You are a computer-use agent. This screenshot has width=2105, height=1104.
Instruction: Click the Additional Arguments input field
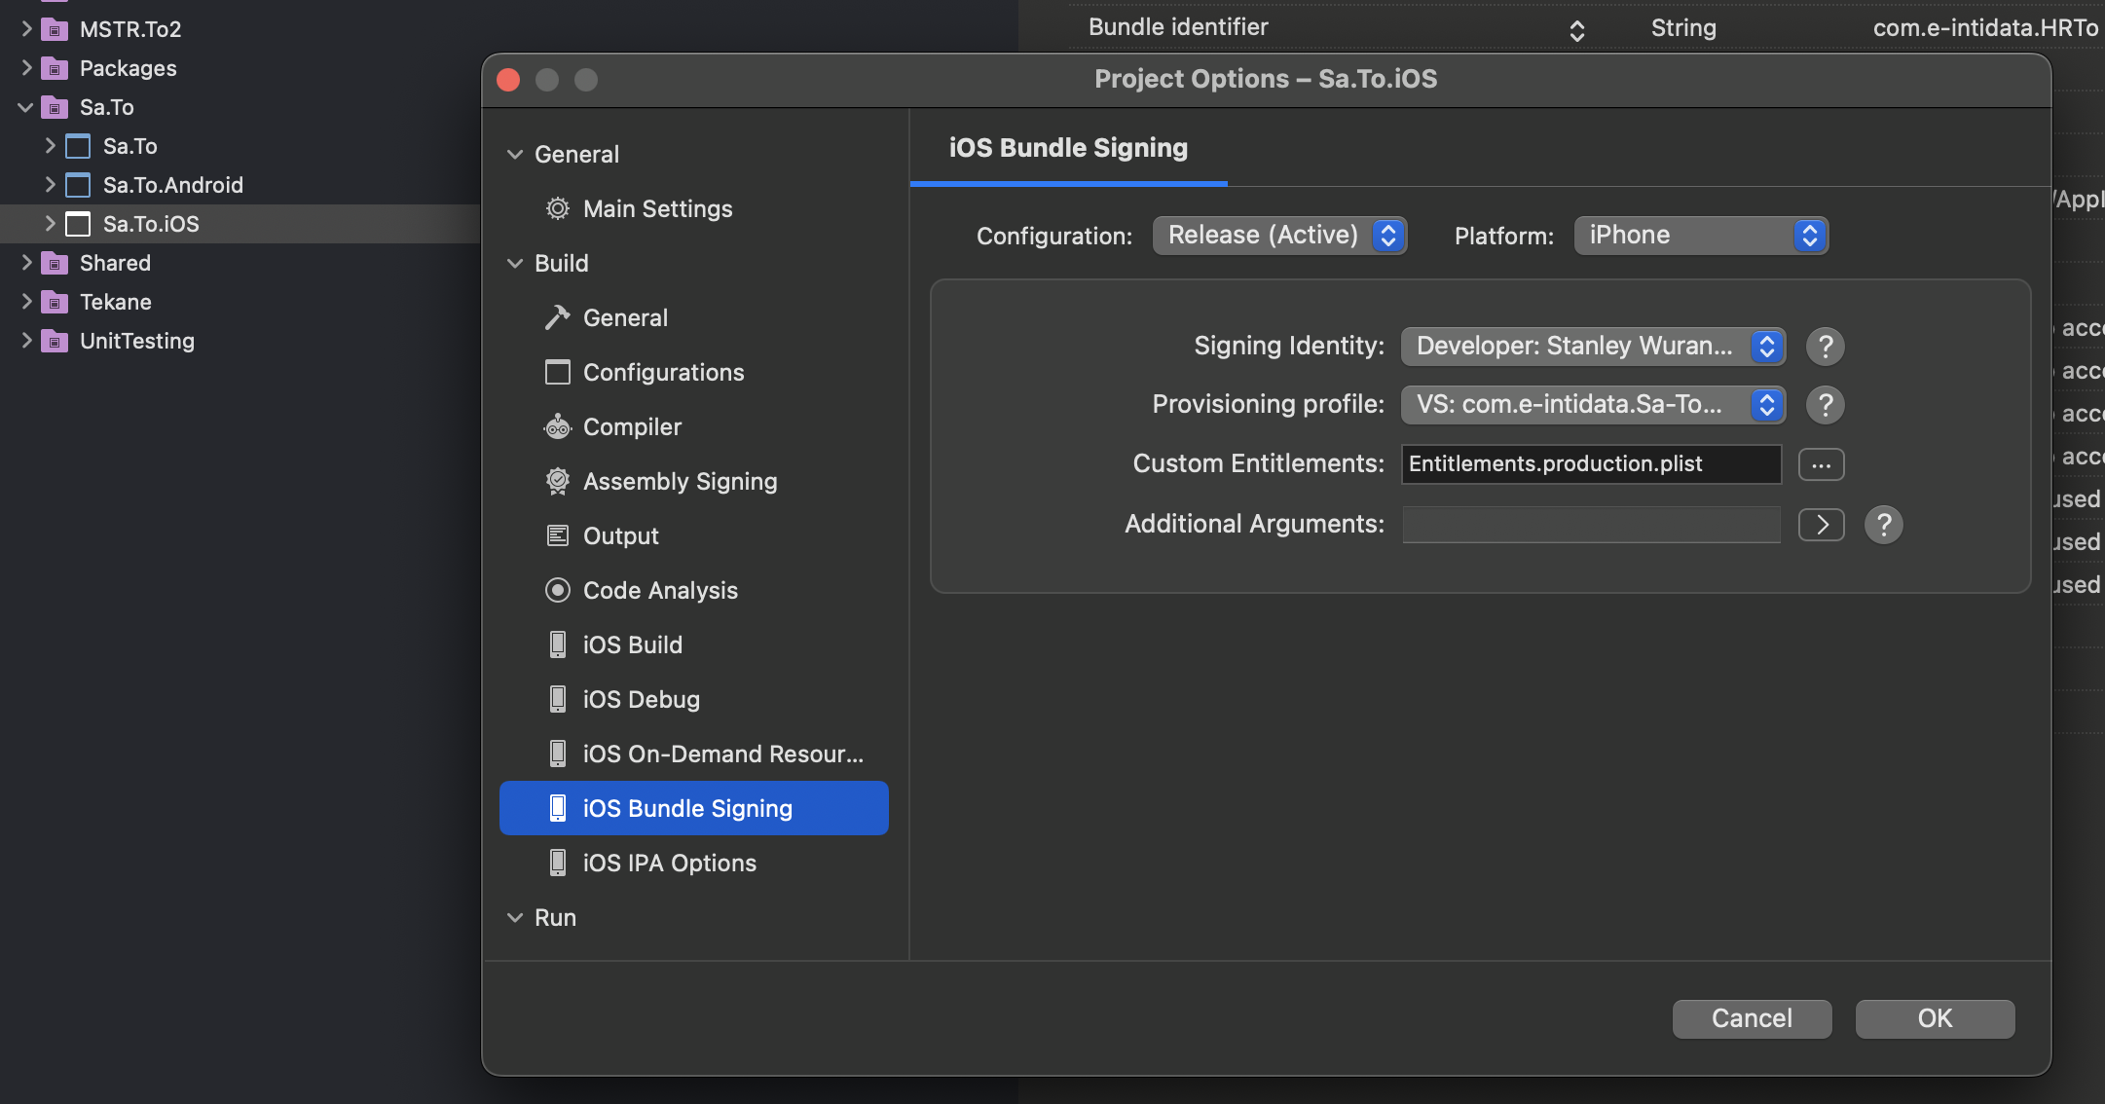1590,525
